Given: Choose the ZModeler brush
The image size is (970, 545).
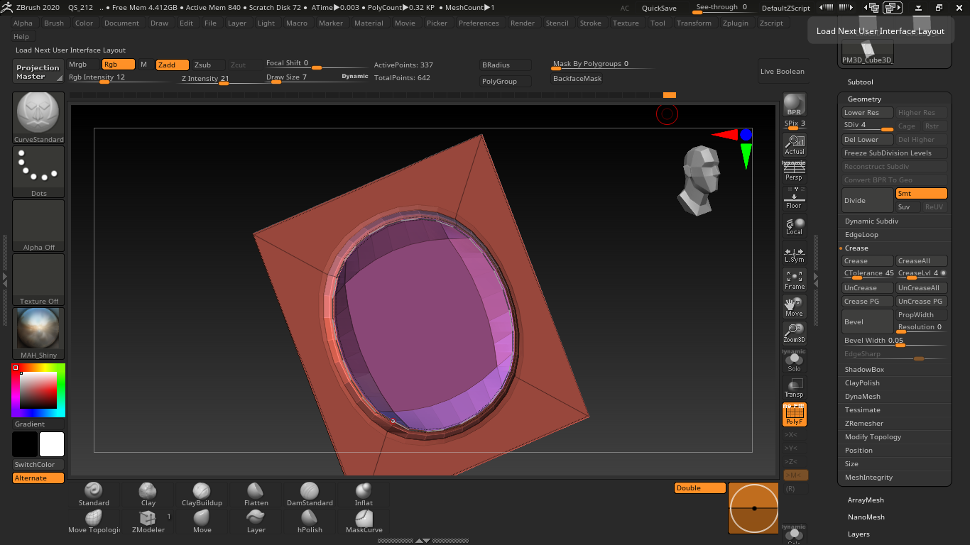Looking at the screenshot, I should coord(148,522).
